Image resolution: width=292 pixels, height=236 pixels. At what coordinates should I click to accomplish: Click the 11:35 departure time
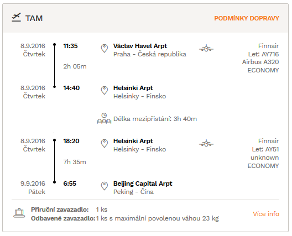click(x=70, y=46)
